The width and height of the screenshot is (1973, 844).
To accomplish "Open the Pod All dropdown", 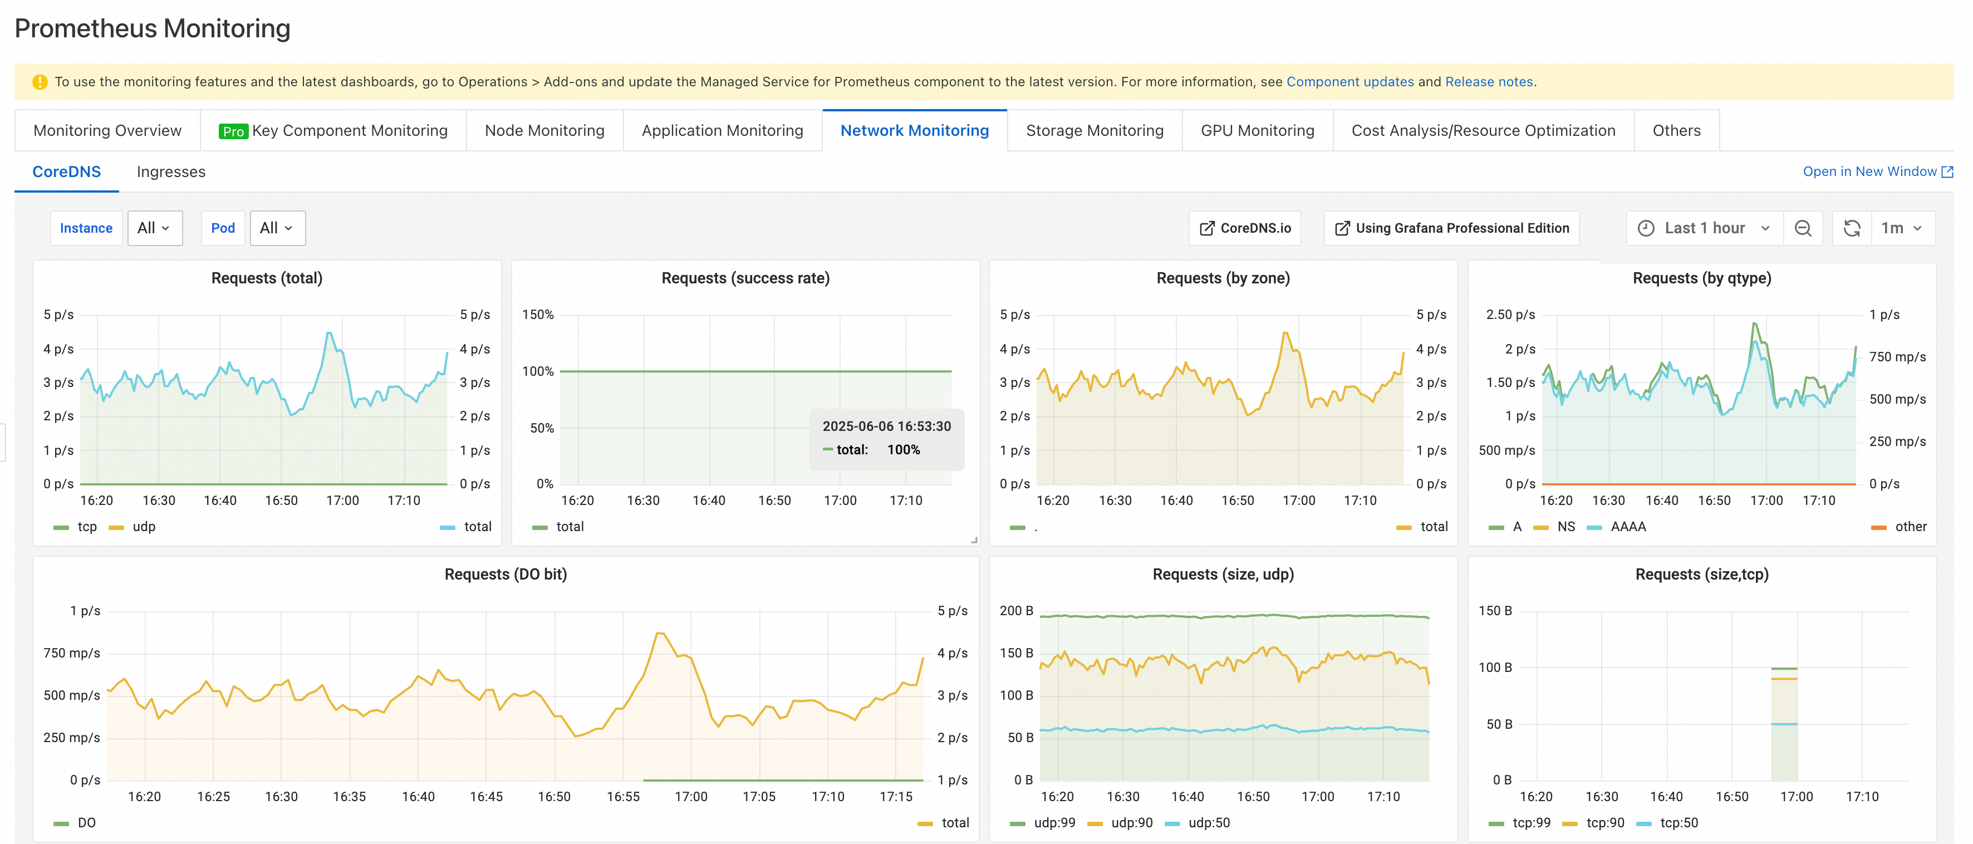I will 277,228.
